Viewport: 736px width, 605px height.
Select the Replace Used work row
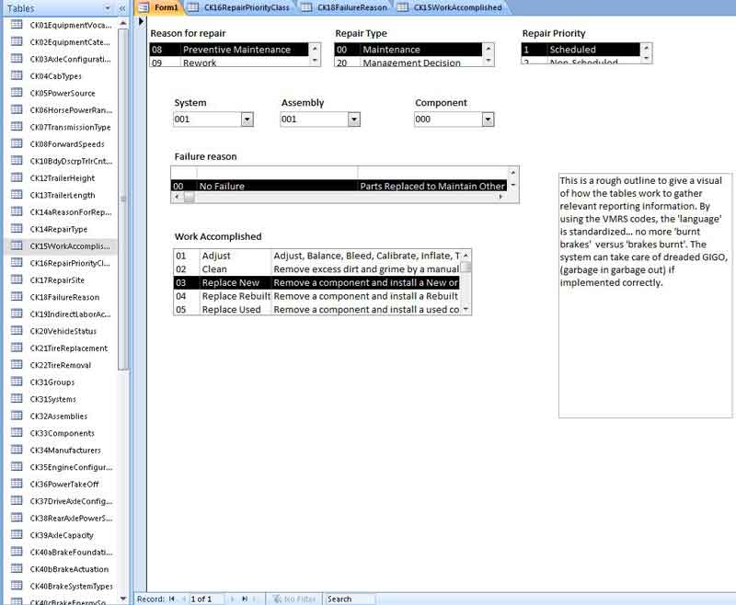[316, 310]
